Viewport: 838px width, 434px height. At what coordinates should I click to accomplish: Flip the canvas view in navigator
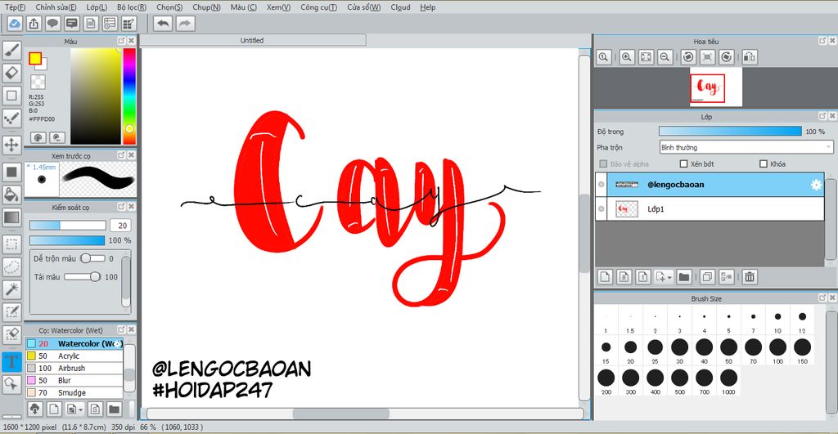(x=750, y=57)
